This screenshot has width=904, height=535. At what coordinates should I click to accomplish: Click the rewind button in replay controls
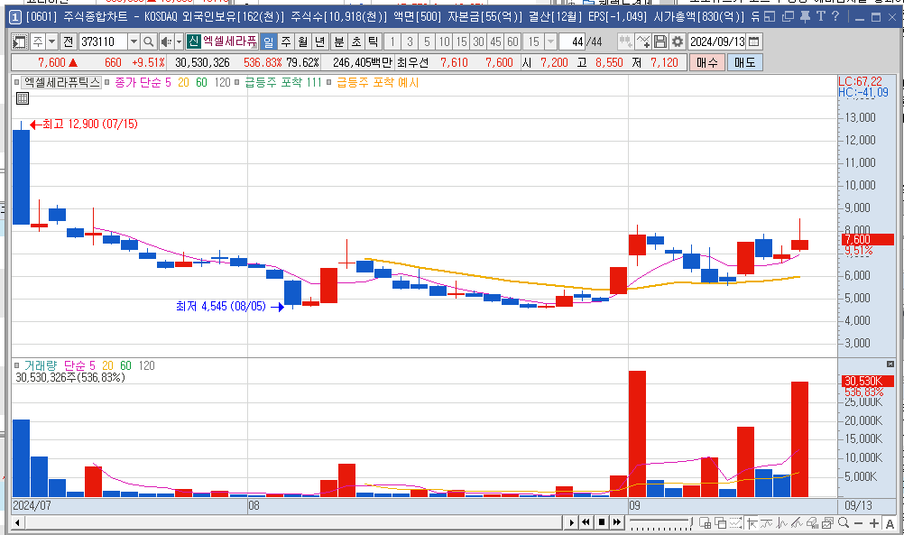click(586, 522)
